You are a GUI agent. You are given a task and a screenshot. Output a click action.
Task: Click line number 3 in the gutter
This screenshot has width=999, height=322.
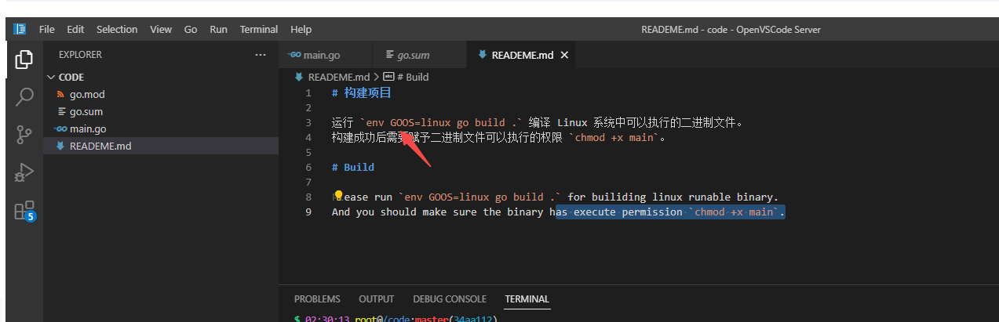[308, 122]
